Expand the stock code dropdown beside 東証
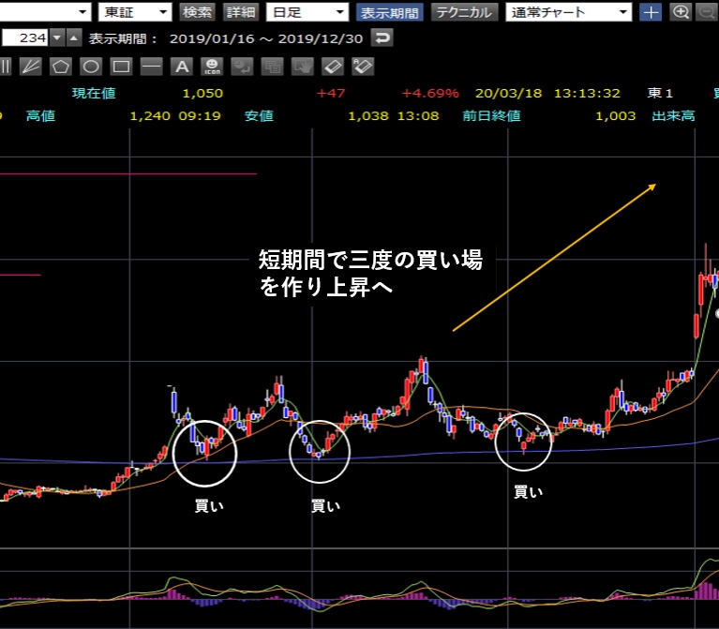This screenshot has width=719, height=629. point(82,12)
